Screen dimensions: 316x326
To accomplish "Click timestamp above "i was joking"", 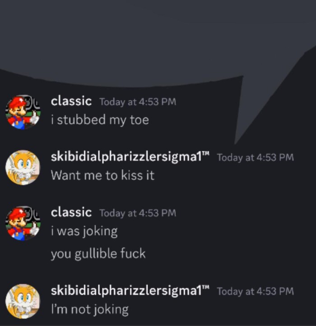I will point(138,213).
